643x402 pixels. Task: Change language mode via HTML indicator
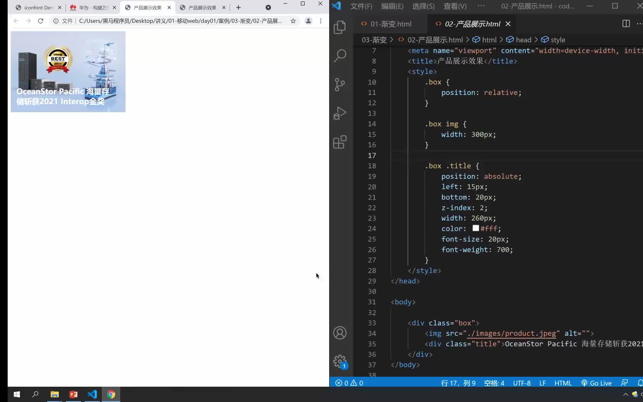(x=563, y=383)
